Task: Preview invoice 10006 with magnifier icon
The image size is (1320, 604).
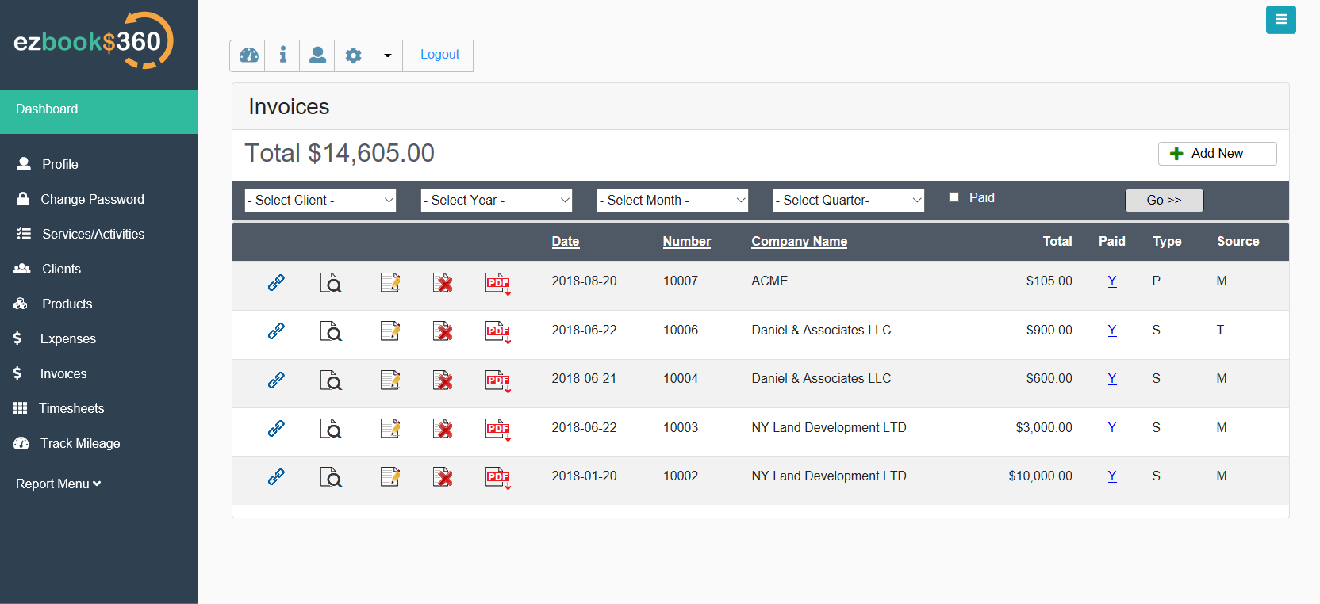Action: (331, 331)
